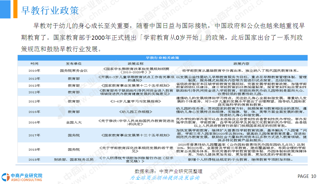Click the 财政部、国家税务总局 cell

74,160
